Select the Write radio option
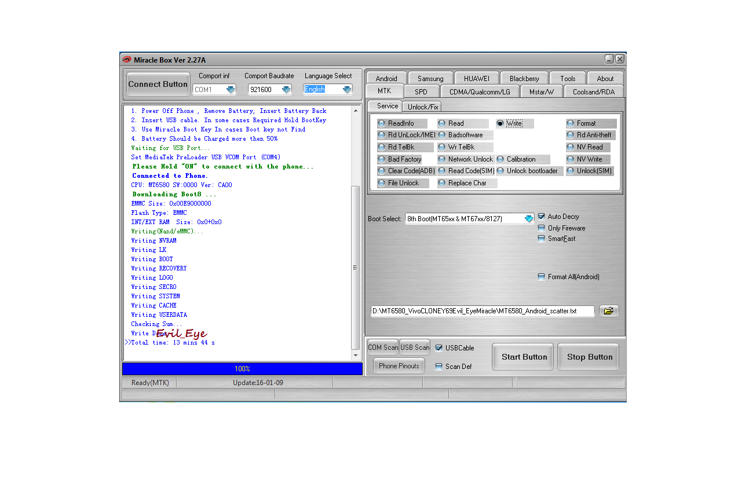The height and width of the screenshot is (483, 738). tap(514, 123)
